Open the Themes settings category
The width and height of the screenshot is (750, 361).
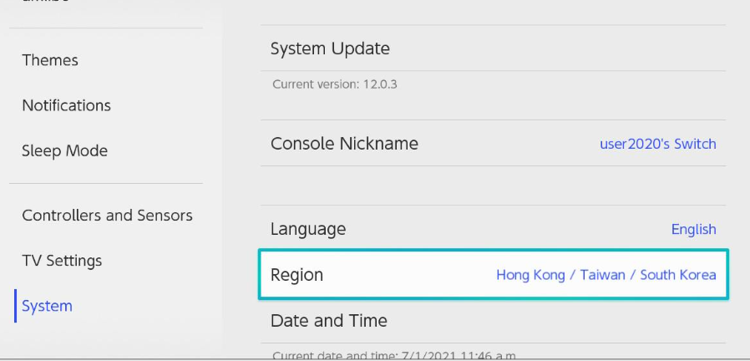50,60
